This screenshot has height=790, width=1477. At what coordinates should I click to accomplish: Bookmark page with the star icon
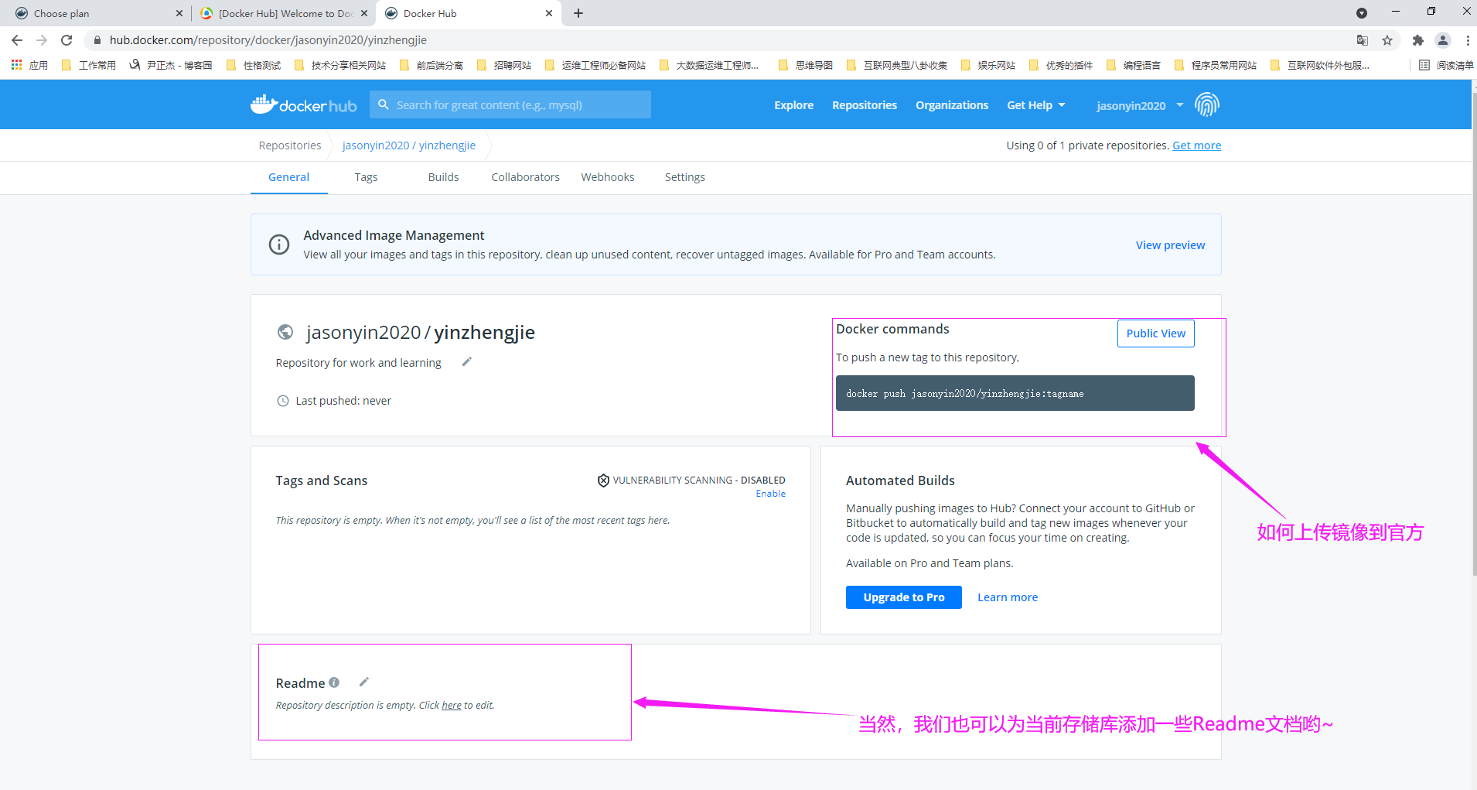(1387, 40)
